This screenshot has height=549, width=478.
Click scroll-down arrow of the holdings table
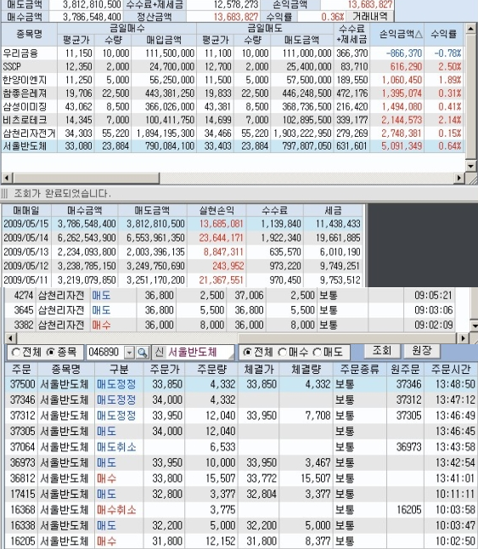[470, 166]
